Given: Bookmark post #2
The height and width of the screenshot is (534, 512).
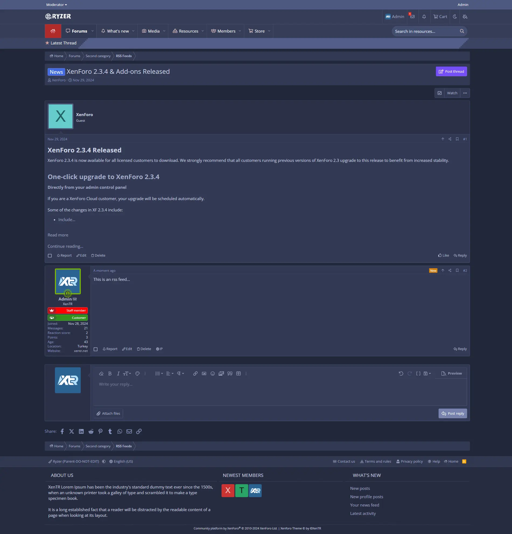Looking at the screenshot, I should tap(457, 271).
